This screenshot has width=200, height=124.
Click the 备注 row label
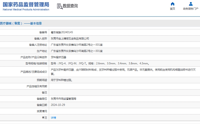point(44,93)
